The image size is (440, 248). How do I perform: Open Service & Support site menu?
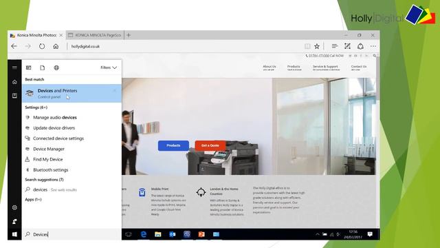click(326, 68)
